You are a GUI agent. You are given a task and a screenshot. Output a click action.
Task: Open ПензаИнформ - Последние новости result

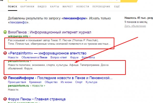click(60, 78)
